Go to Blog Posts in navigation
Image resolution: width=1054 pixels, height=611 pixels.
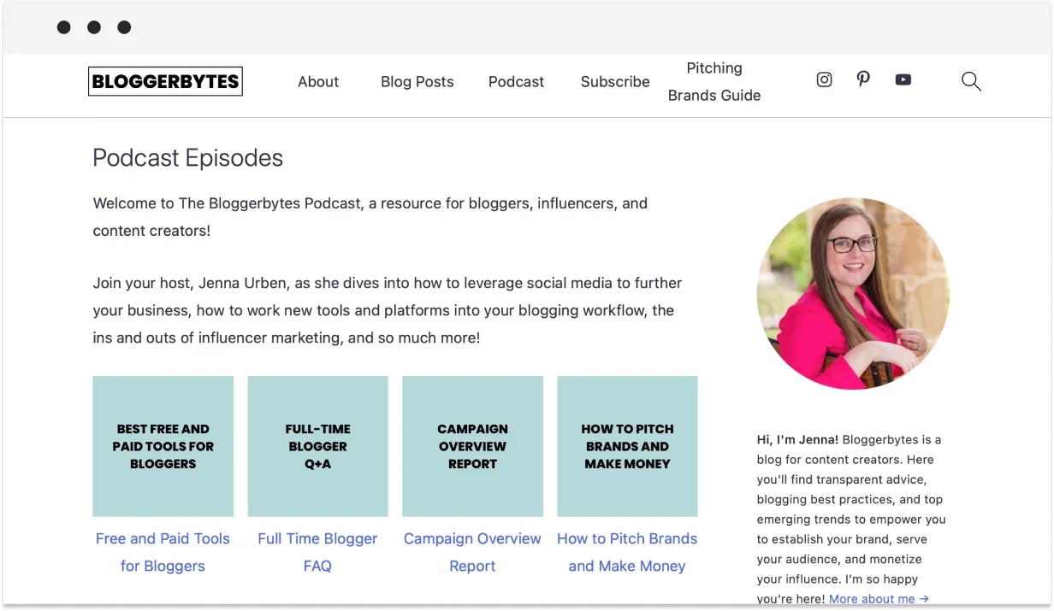[x=417, y=82]
